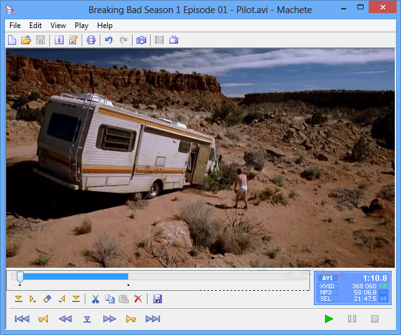The image size is (401, 335).
Task: Open the Play menu
Action: 81,26
